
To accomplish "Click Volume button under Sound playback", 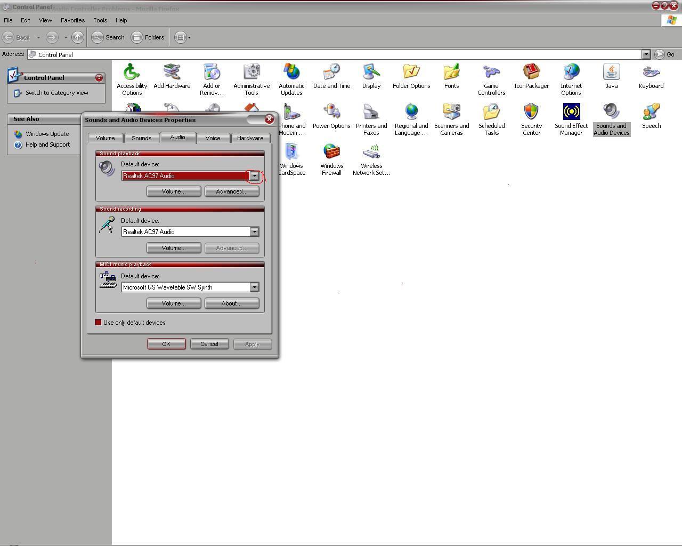I will 174,191.
